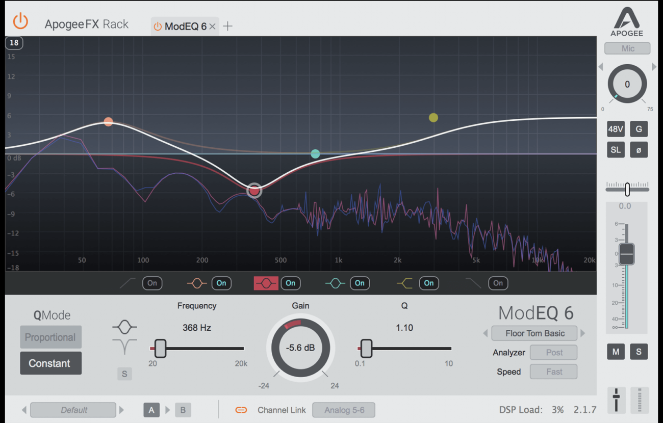Select the low-pass filter slope icon

point(473,283)
